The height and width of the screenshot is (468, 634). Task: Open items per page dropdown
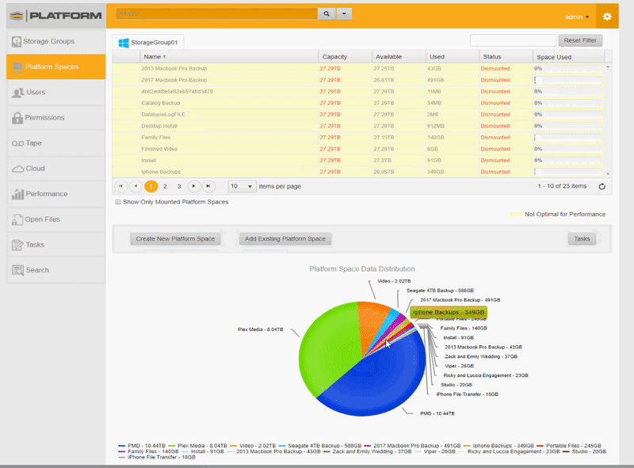(x=242, y=186)
